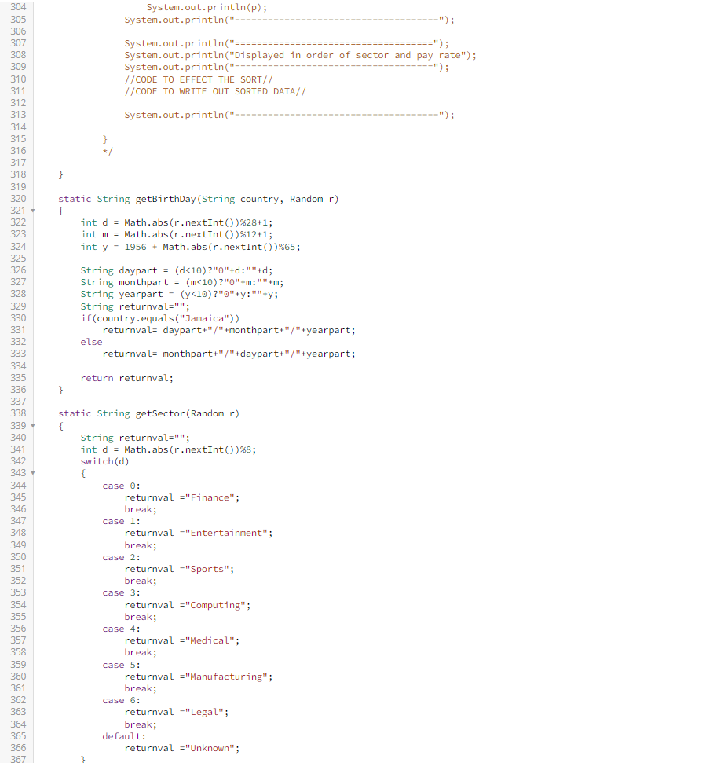This screenshot has height=763, width=702.
Task: Click the case 6: label
Action: point(121,701)
